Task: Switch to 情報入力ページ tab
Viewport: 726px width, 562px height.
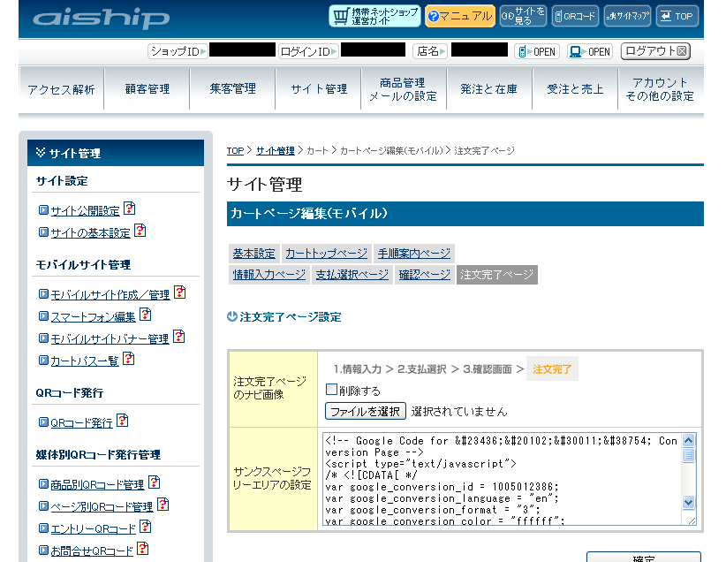Action: pyautogui.click(x=269, y=274)
